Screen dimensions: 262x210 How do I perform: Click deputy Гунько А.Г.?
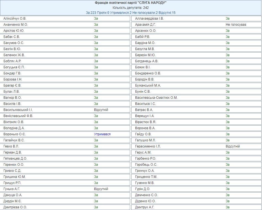click(x=12, y=189)
